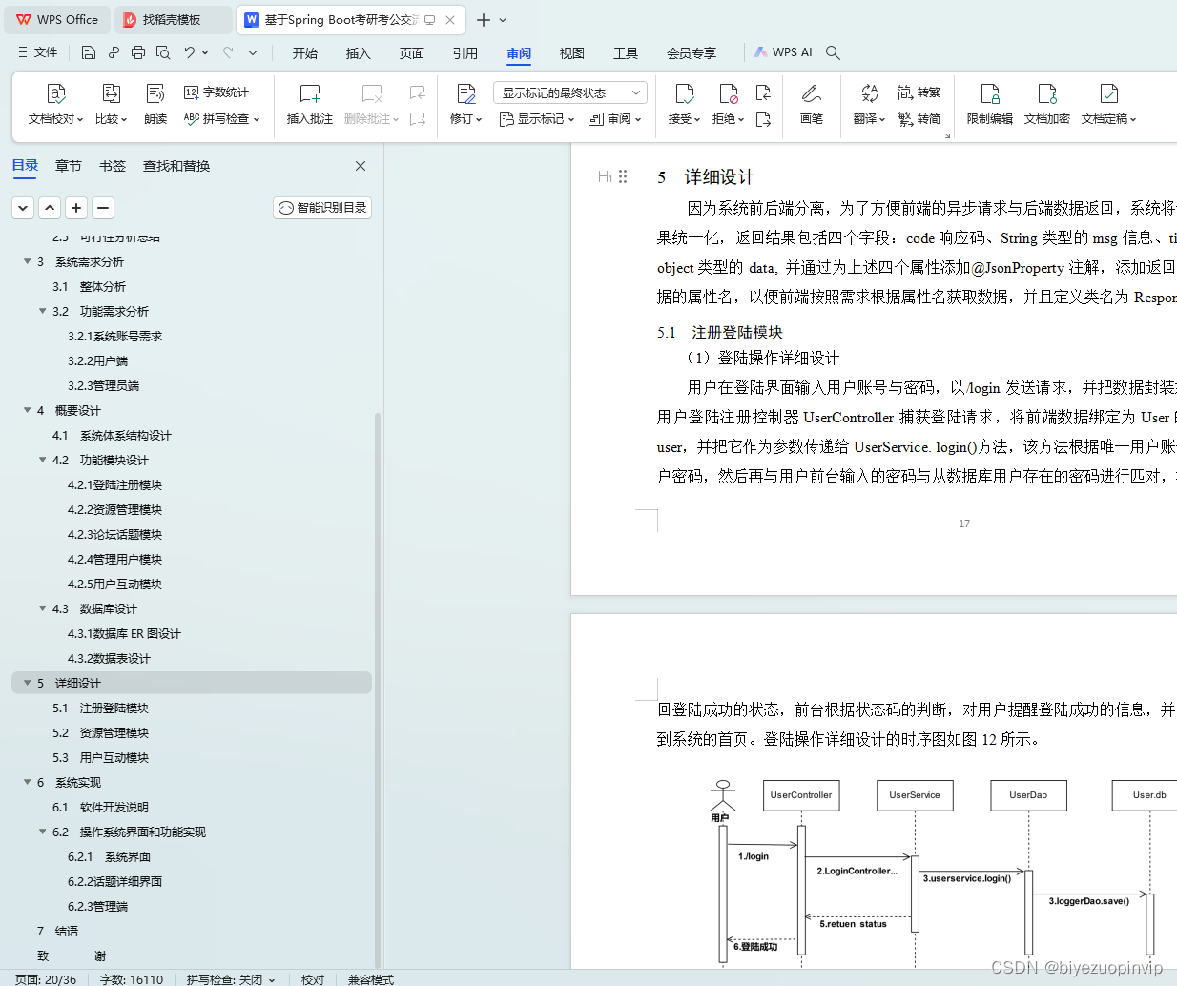
Task: Switch to the 书签 panel tab
Action: coord(113,166)
